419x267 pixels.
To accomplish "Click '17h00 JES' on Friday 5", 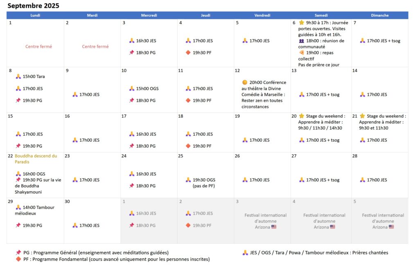I will point(259,41).
